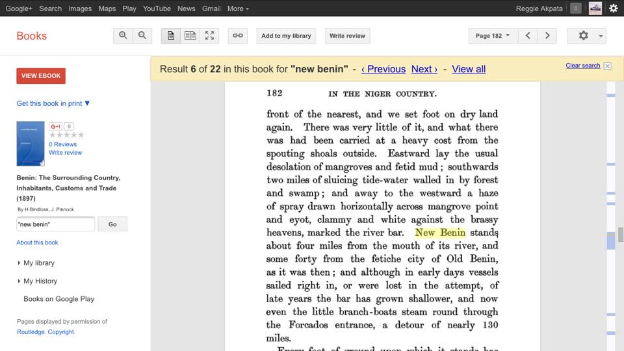Open the More menu in Google bar
624x351 pixels.
pyautogui.click(x=238, y=8)
